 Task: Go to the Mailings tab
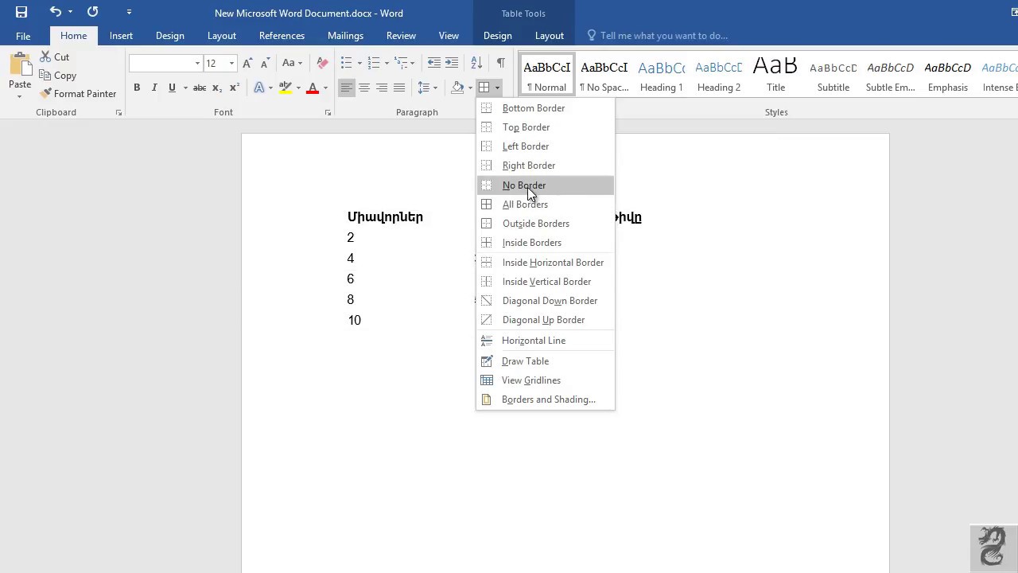tap(345, 36)
